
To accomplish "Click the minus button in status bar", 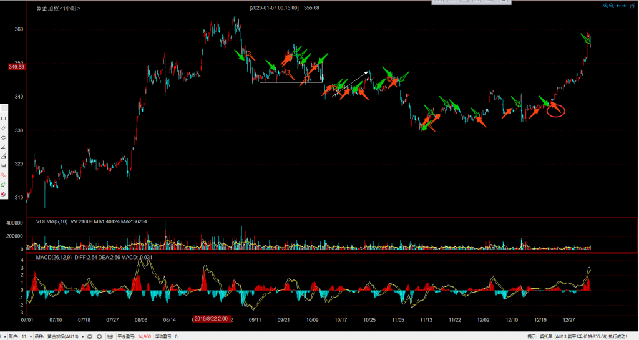I will (x=90, y=336).
